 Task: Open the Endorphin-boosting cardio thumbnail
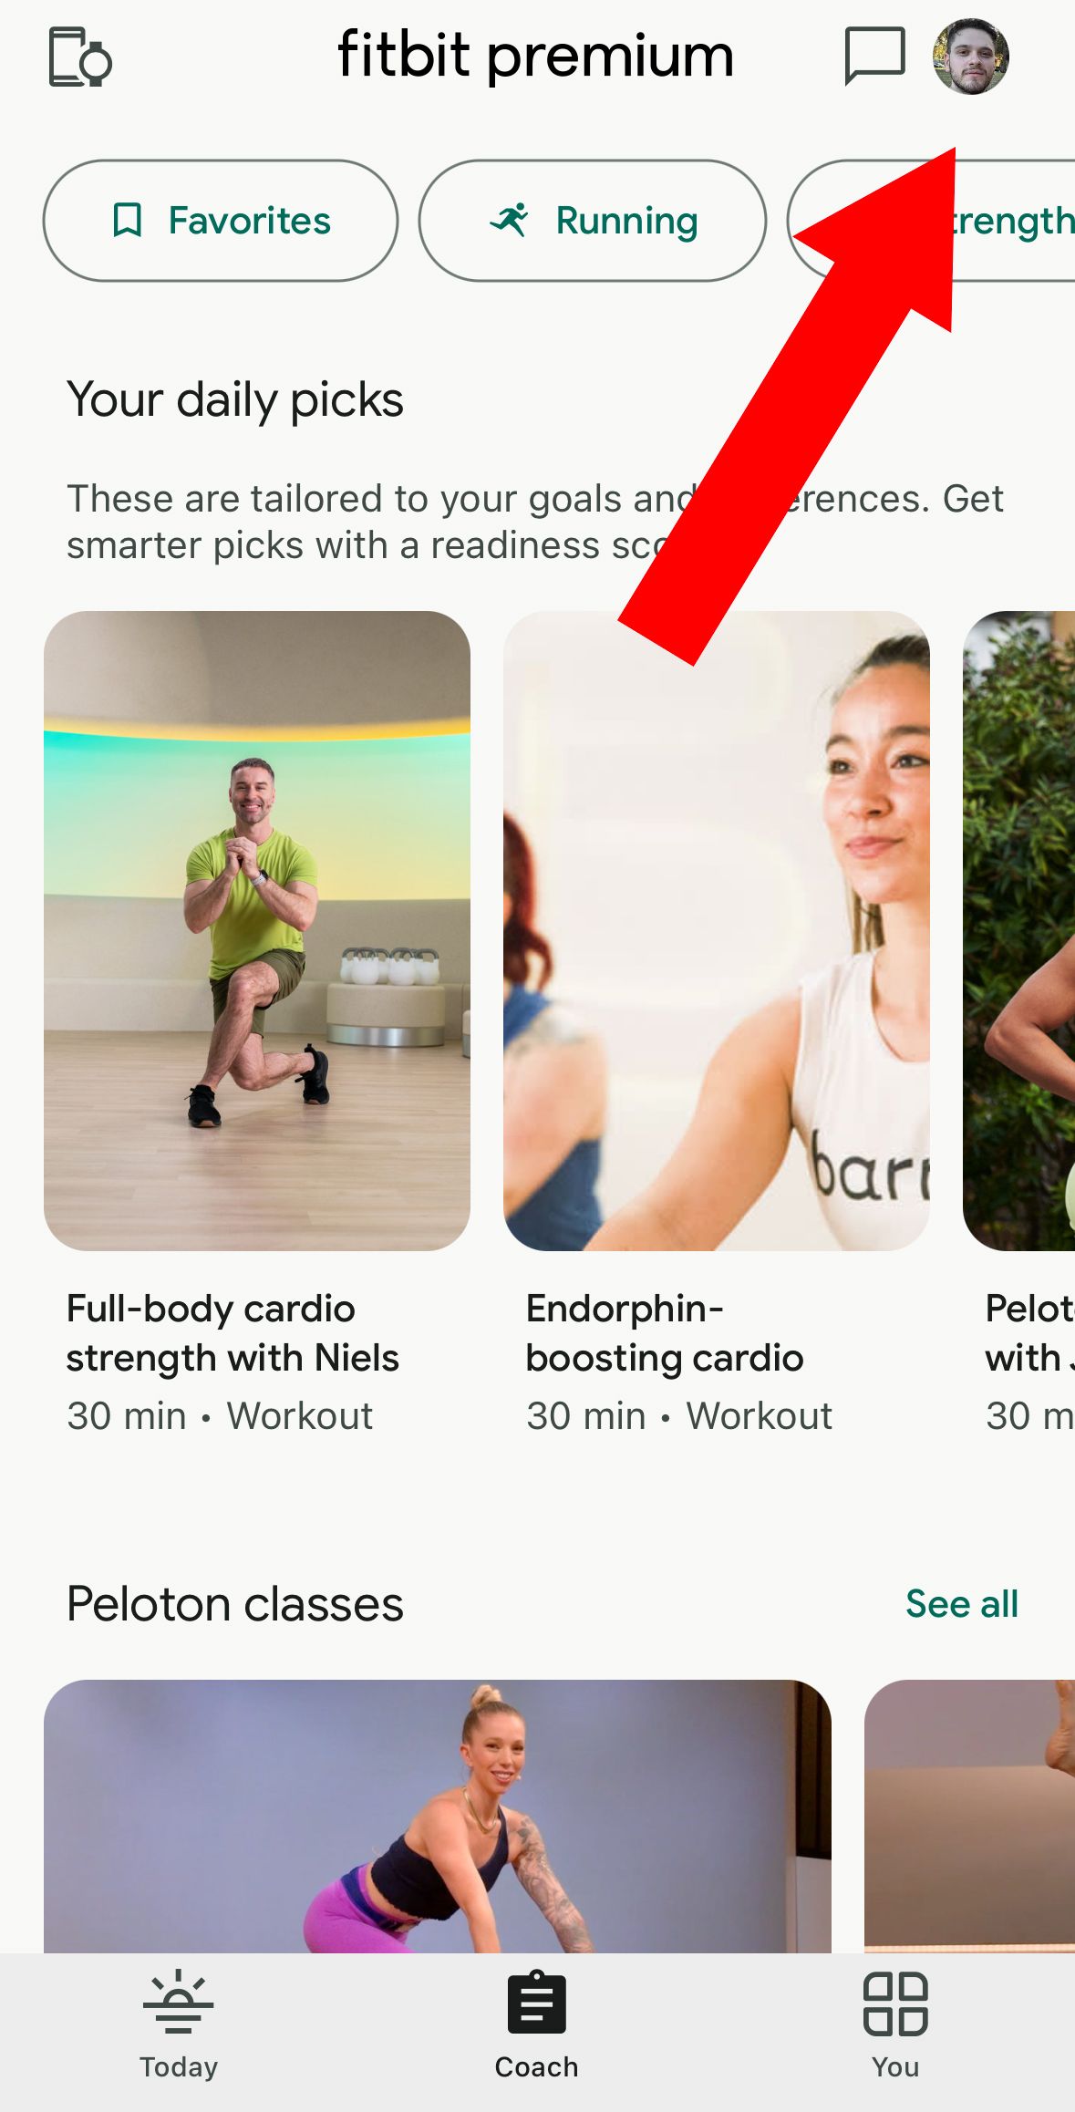tap(717, 930)
